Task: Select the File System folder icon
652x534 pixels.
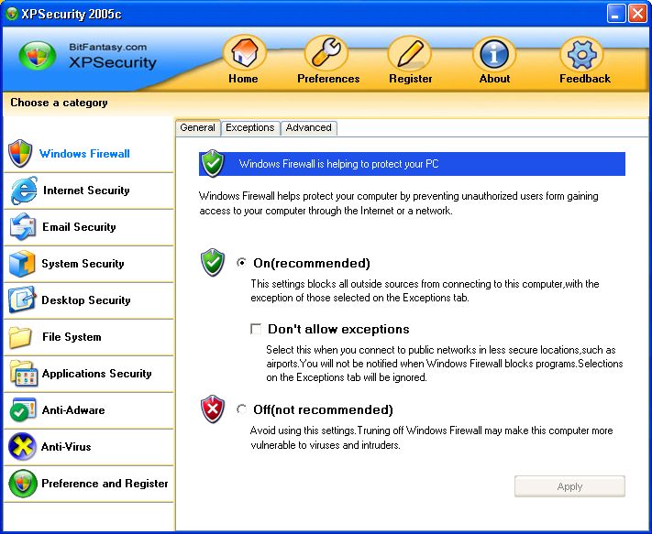Action: coord(21,337)
